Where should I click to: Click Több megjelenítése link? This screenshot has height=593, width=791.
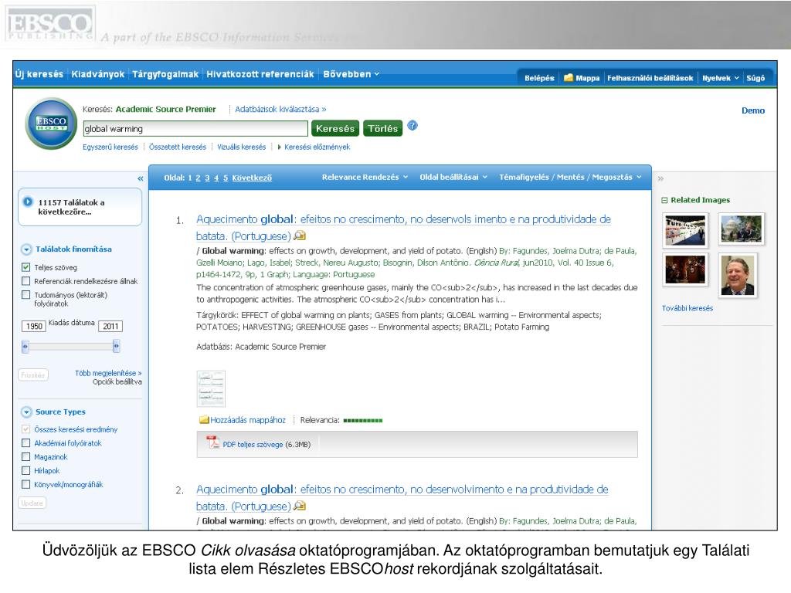[x=108, y=373]
